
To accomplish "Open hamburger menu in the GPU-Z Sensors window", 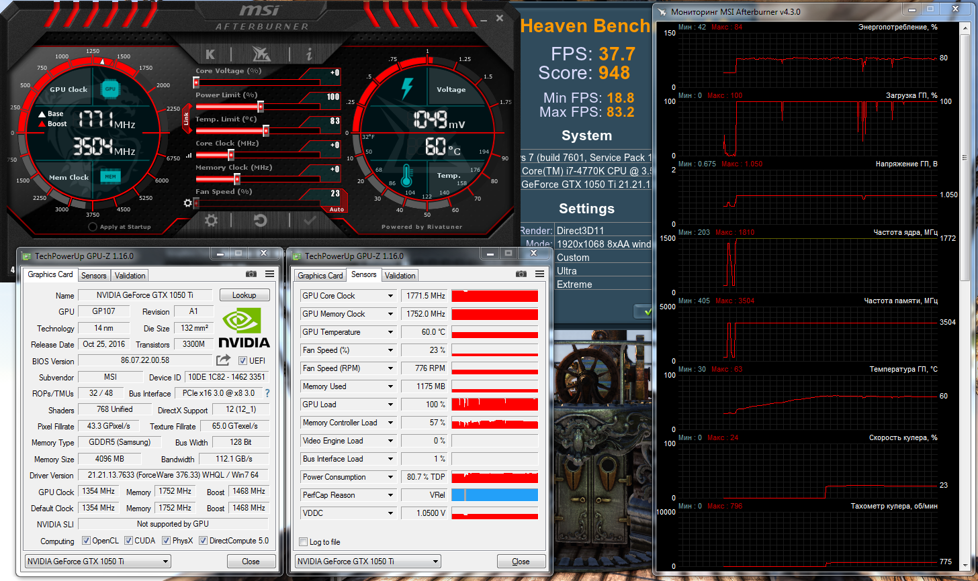I will (540, 274).
